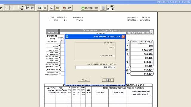The height and width of the screenshot is (107, 191).
Task: Click the red PDF document icon
Action: 64,8
